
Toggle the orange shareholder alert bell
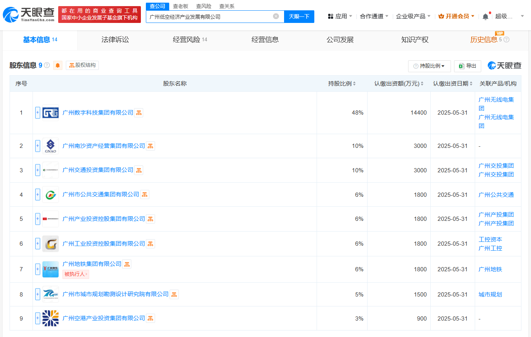pyautogui.click(x=58, y=65)
